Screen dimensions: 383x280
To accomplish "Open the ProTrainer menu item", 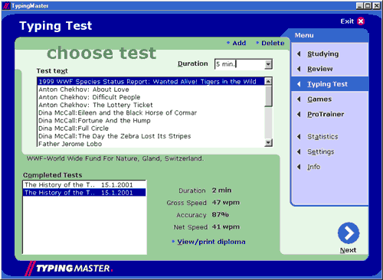I will (x=326, y=114).
